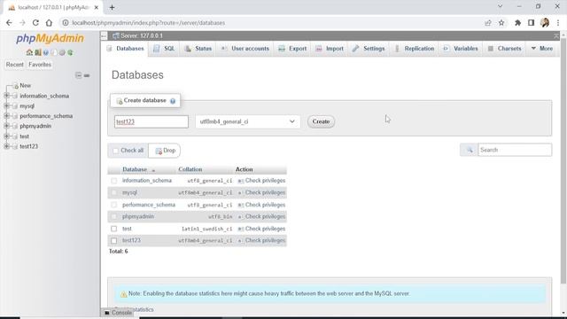Open the Variables tab

461,49
